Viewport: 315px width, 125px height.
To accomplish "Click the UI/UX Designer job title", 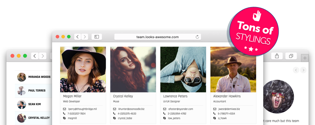I will 172,101.
